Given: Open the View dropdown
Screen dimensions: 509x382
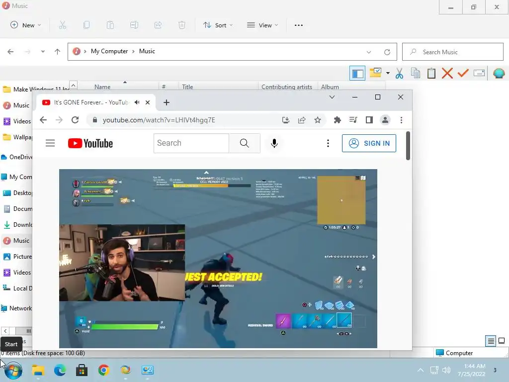Looking at the screenshot, I should tap(262, 25).
